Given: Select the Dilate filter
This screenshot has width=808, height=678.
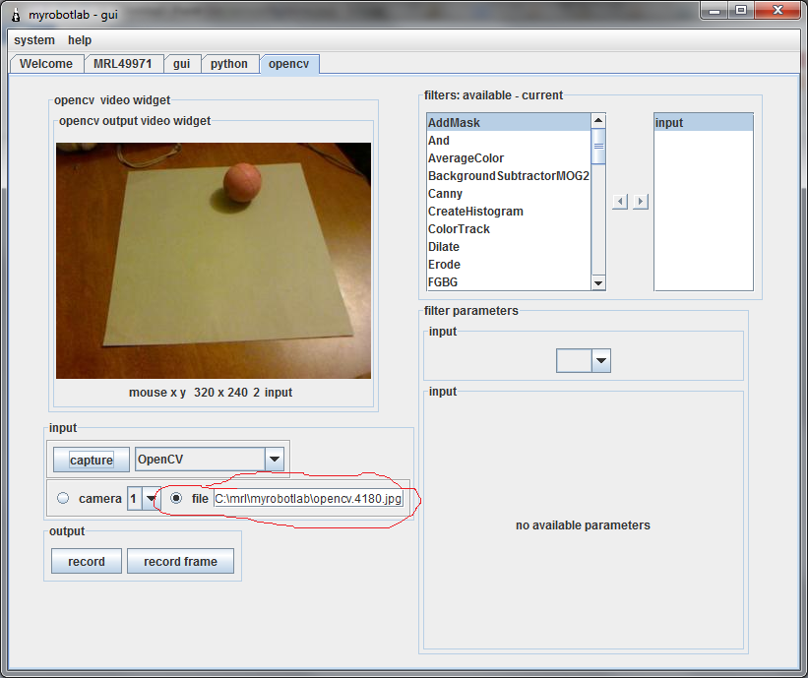Looking at the screenshot, I should [x=509, y=247].
